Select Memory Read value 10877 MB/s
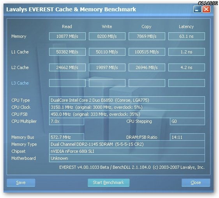 pyautogui.click(x=67, y=36)
